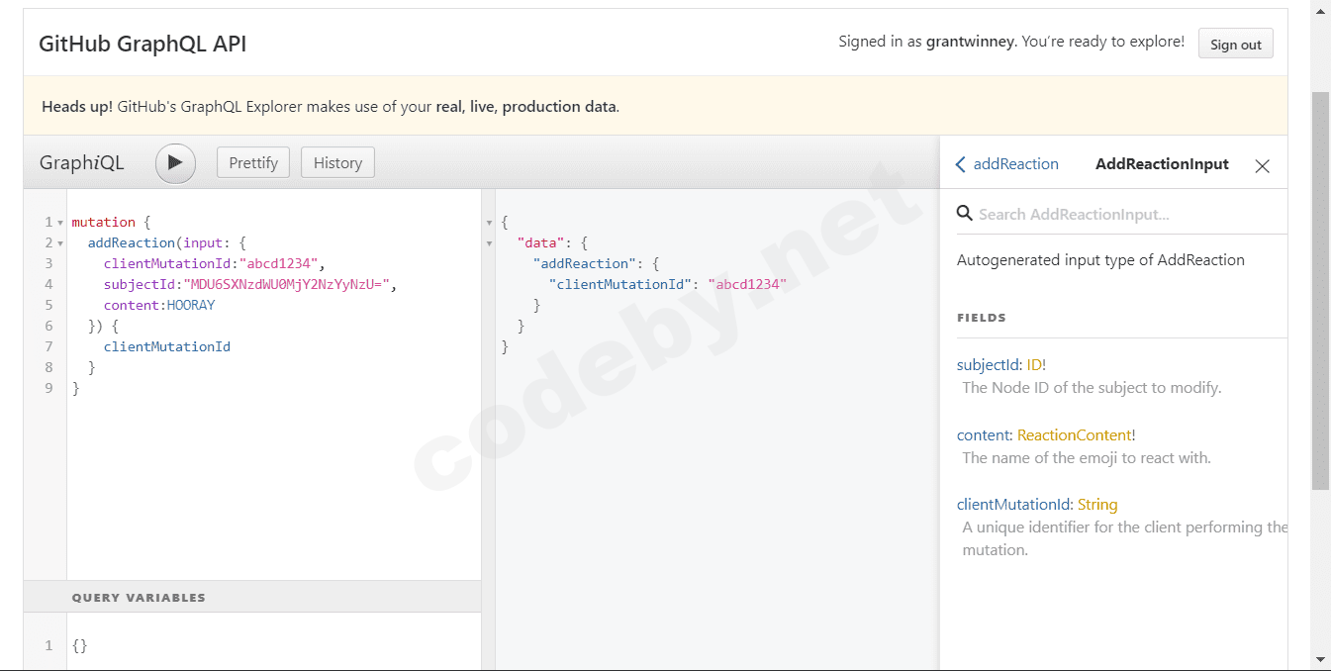Viewport: 1331px width, 671px height.
Task: Click the search magnifier icon in docs
Action: pos(965,214)
